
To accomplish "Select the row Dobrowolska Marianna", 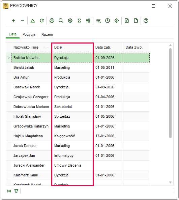I will point(80,107).
